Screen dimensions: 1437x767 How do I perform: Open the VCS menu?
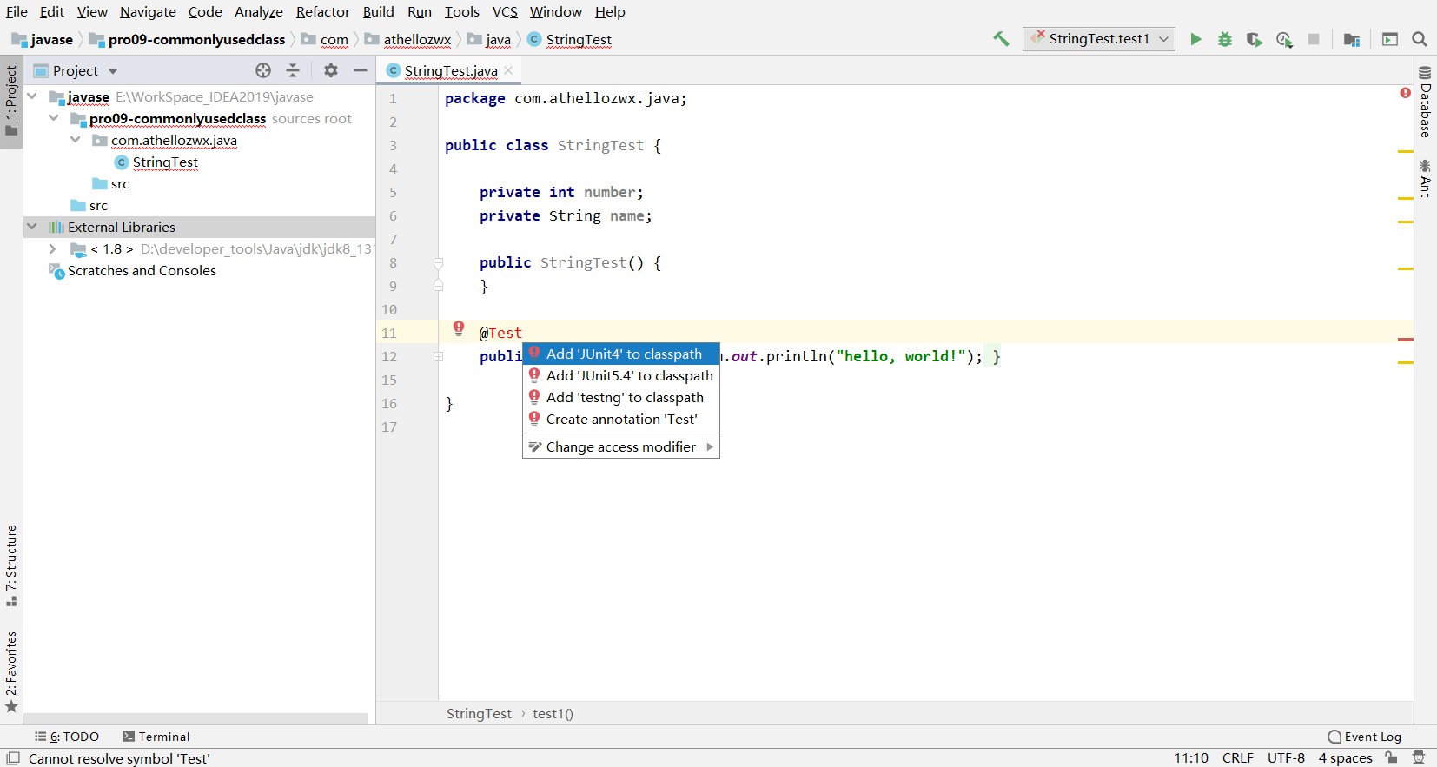coord(505,11)
